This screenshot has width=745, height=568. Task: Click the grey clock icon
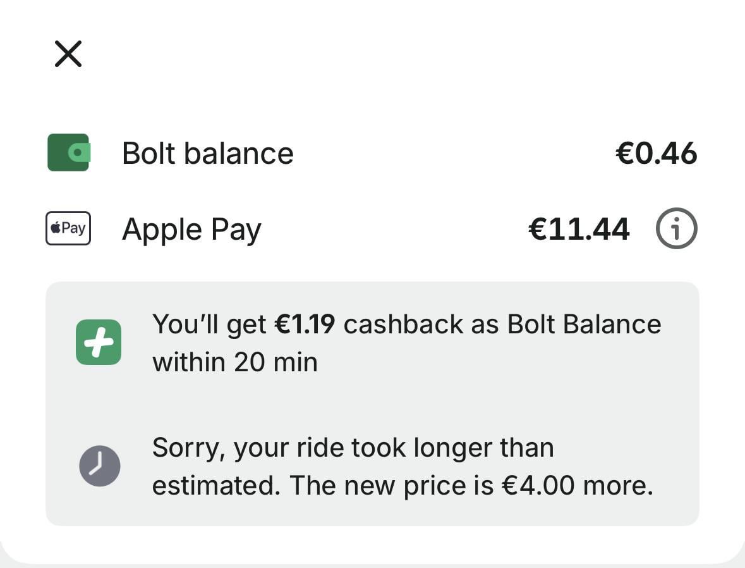point(99,466)
